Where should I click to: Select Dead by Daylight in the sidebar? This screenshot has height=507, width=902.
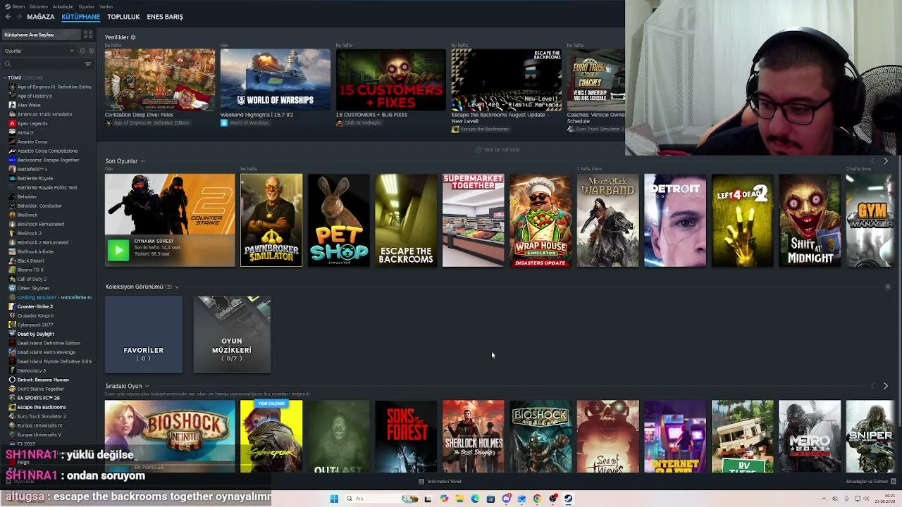coord(35,334)
